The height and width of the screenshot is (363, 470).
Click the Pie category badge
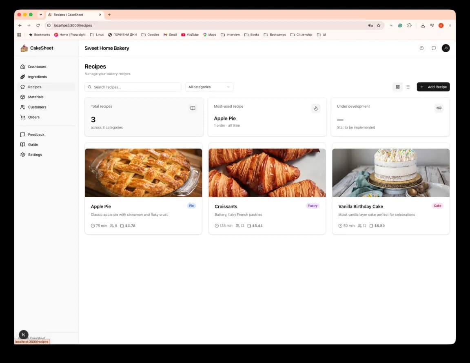pyautogui.click(x=191, y=206)
